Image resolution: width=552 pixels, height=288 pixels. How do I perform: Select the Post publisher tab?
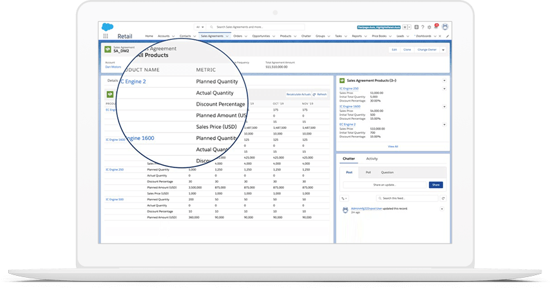click(x=349, y=173)
